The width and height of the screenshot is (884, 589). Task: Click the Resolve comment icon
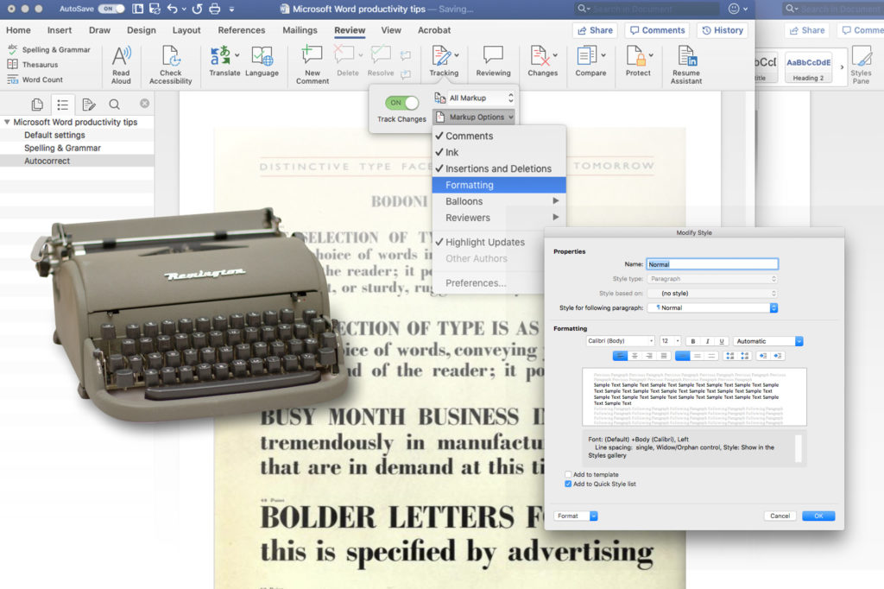381,56
